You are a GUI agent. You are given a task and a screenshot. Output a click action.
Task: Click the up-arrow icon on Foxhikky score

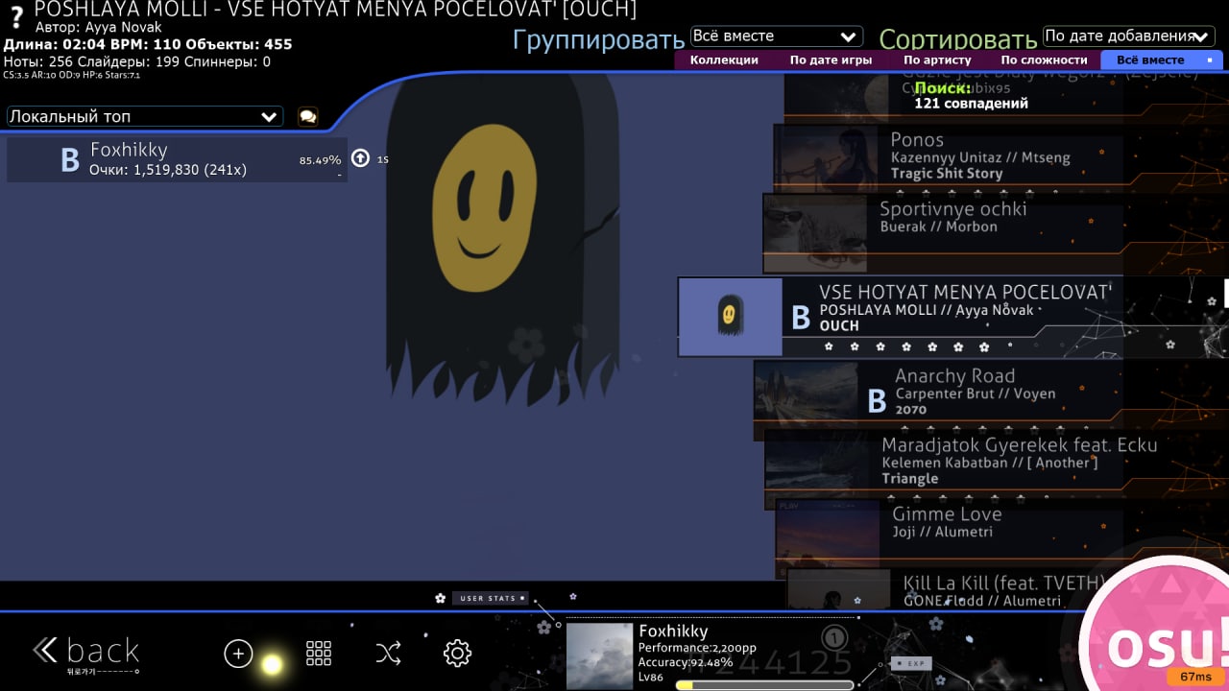pos(360,158)
